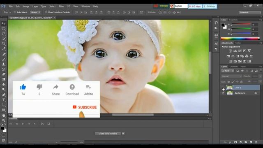Screen dimensions: 263x148
Task: Open the Normal blend mode dropdown
Action: coord(231,76)
